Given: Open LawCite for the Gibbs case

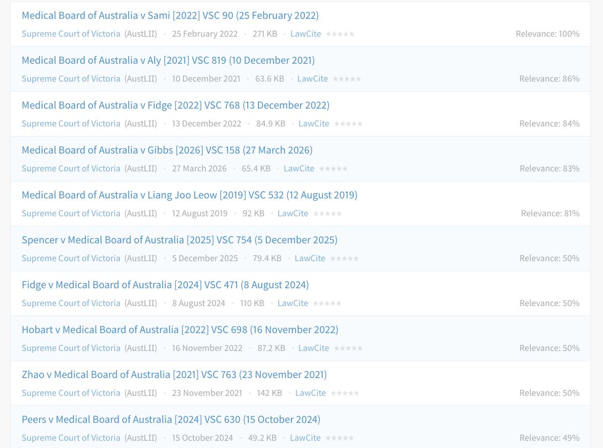Looking at the screenshot, I should coord(299,168).
